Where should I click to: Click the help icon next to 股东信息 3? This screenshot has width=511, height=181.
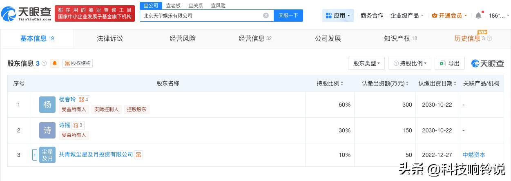click(x=44, y=63)
